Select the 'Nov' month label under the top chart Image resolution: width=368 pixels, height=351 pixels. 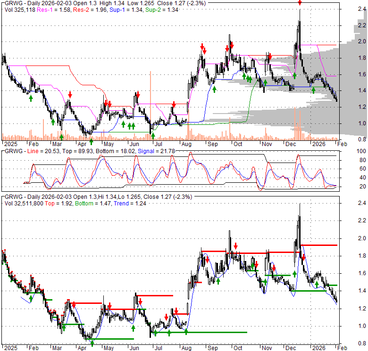tap(267, 144)
